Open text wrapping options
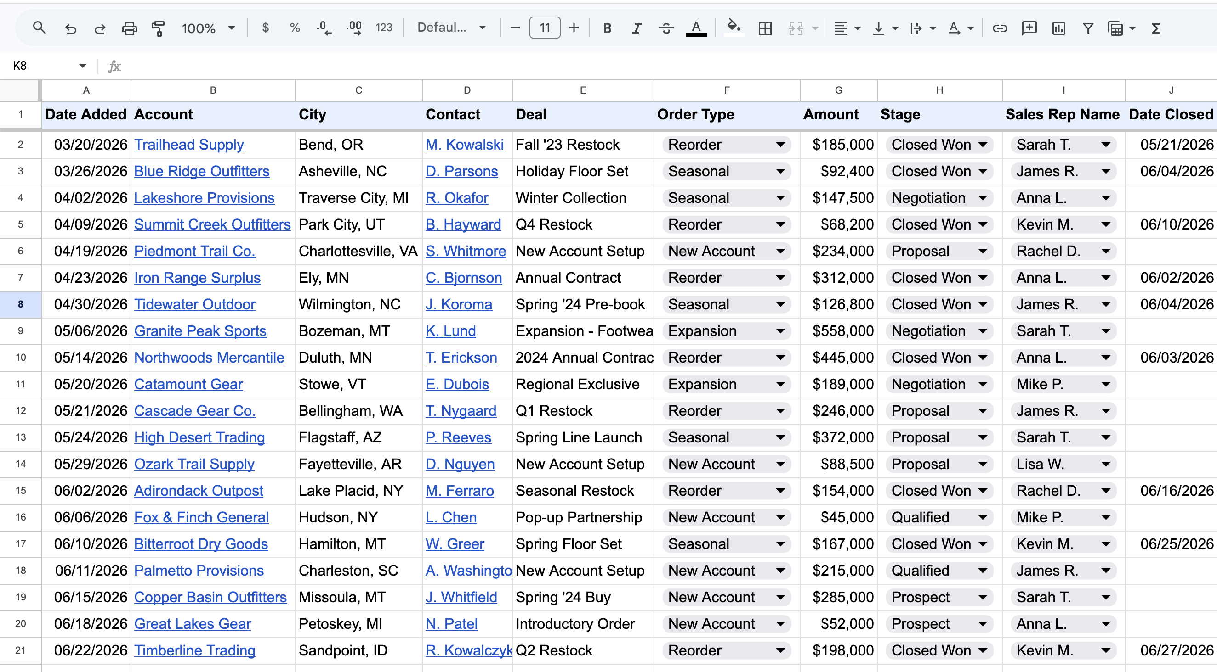Screen dimensions: 1217x672 922,28
